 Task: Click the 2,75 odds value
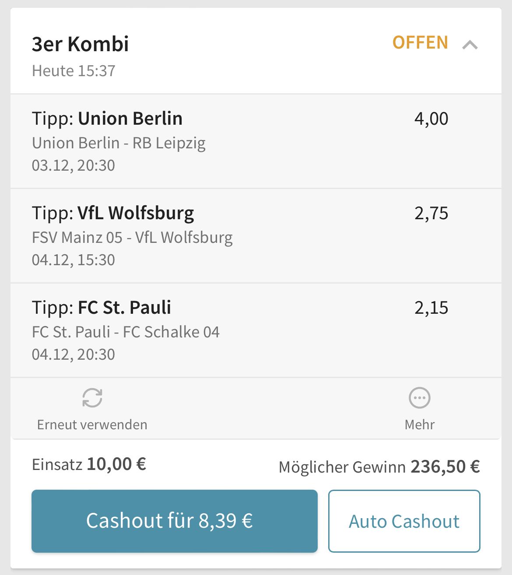431,213
